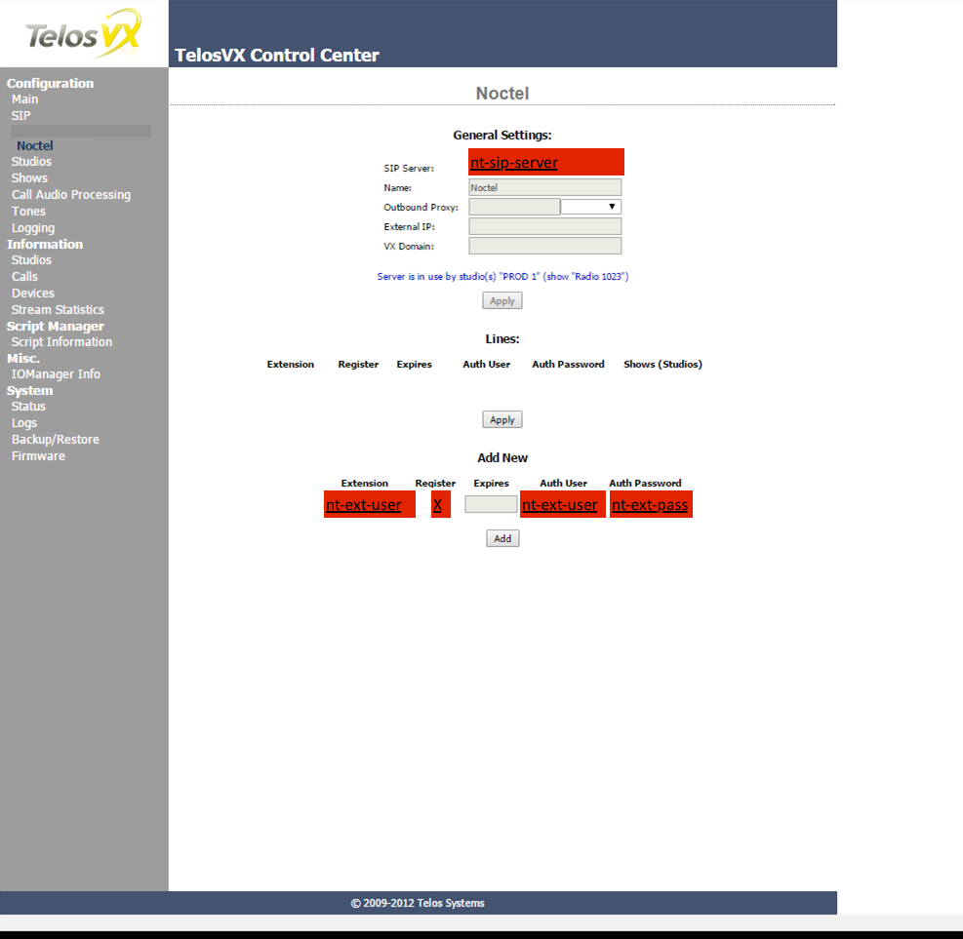The image size is (963, 939).
Task: Open the SIP configuration page
Action: [x=21, y=116]
